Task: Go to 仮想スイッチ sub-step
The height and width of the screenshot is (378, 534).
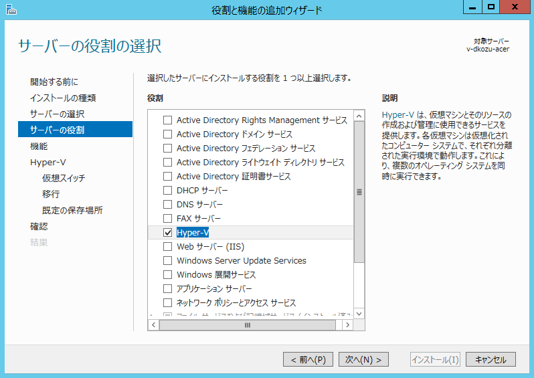Action: click(64, 178)
